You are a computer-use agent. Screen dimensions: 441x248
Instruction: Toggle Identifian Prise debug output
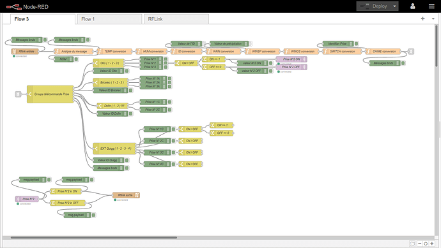coord(357,43)
